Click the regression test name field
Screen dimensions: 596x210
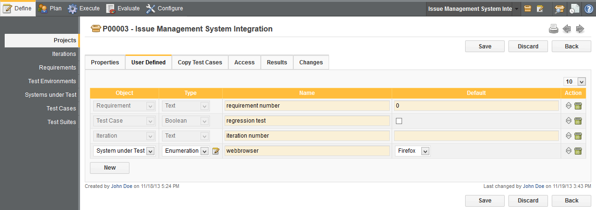[x=307, y=121]
